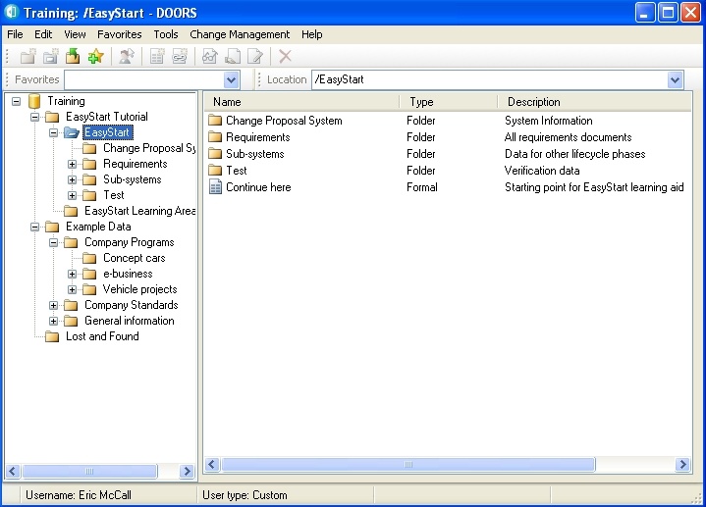Click the Open Exclusive Edit pencil icon

255,57
